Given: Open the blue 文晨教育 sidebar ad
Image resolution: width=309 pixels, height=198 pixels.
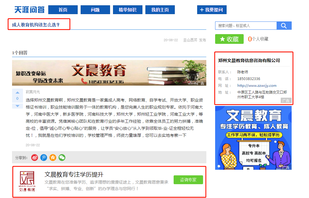Looking at the screenshot, I should coord(253,138).
